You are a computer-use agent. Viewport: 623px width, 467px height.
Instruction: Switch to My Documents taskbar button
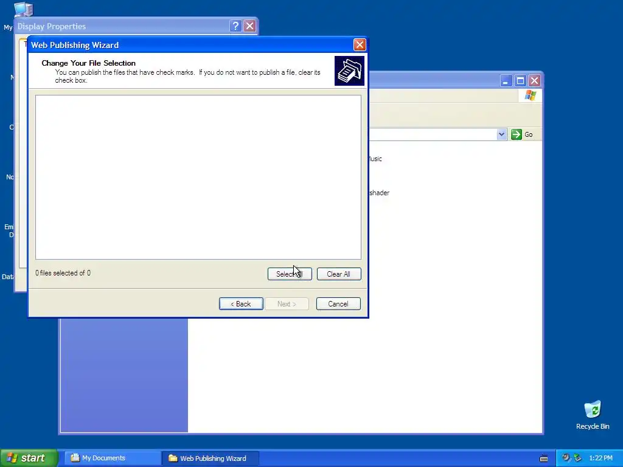tap(113, 458)
